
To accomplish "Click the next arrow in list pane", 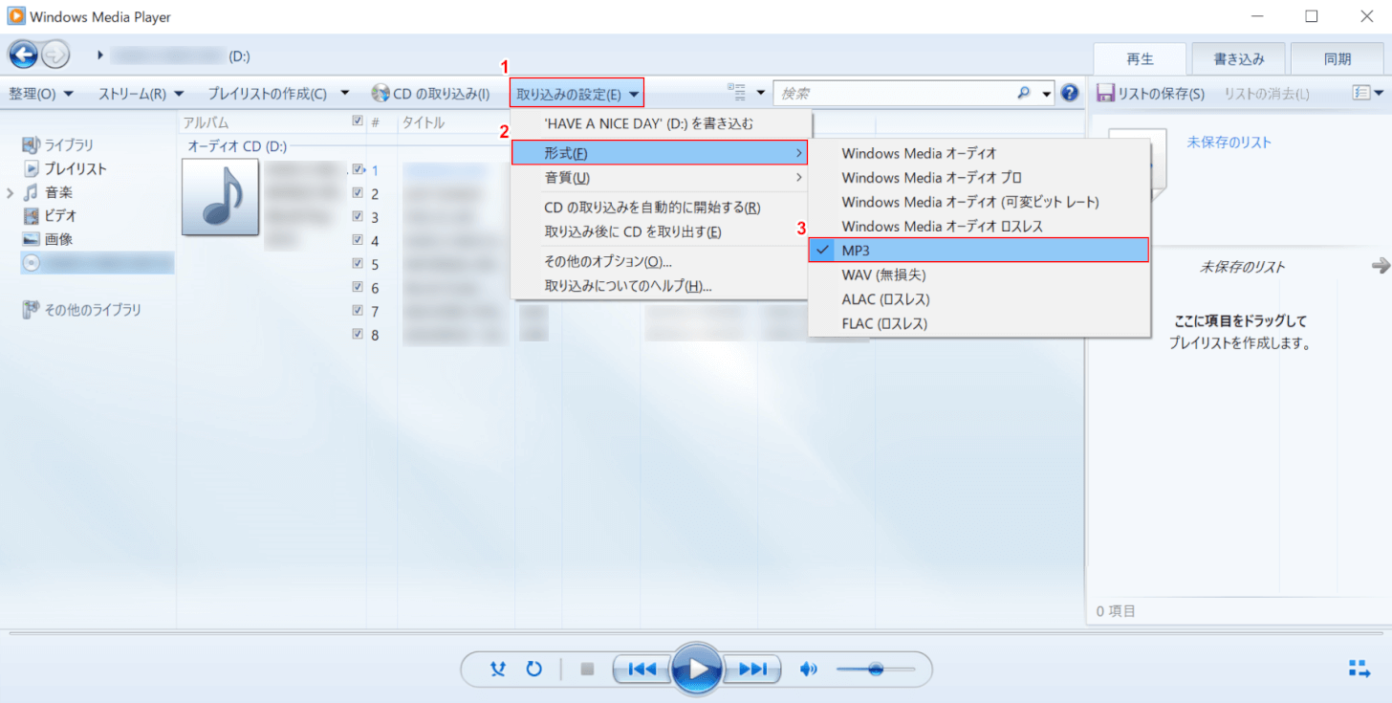I will (1380, 266).
